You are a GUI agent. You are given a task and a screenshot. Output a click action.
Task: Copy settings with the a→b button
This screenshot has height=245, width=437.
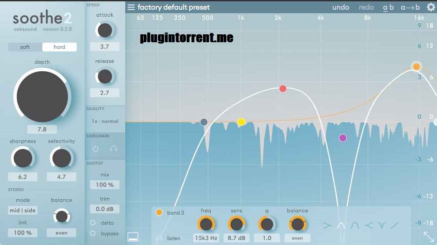410,7
